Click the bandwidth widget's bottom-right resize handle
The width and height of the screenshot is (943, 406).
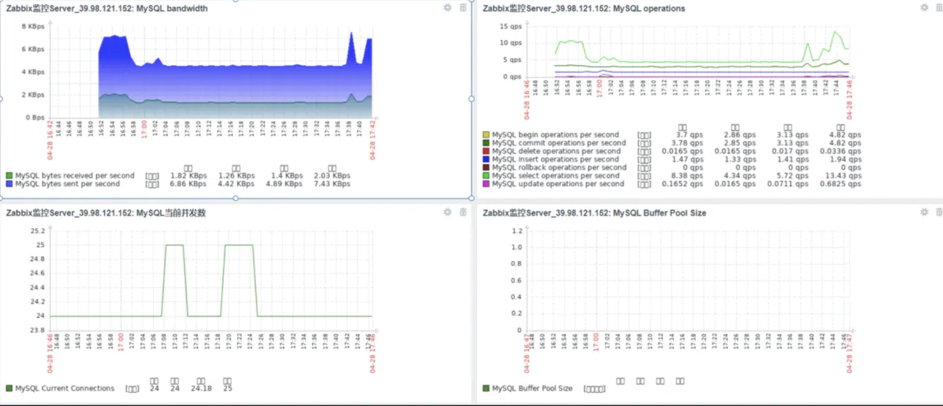471,198
